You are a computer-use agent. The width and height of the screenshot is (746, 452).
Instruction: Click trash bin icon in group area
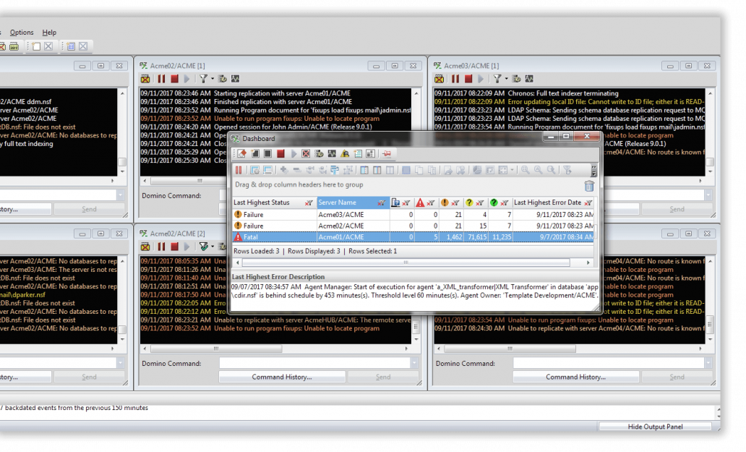click(589, 186)
